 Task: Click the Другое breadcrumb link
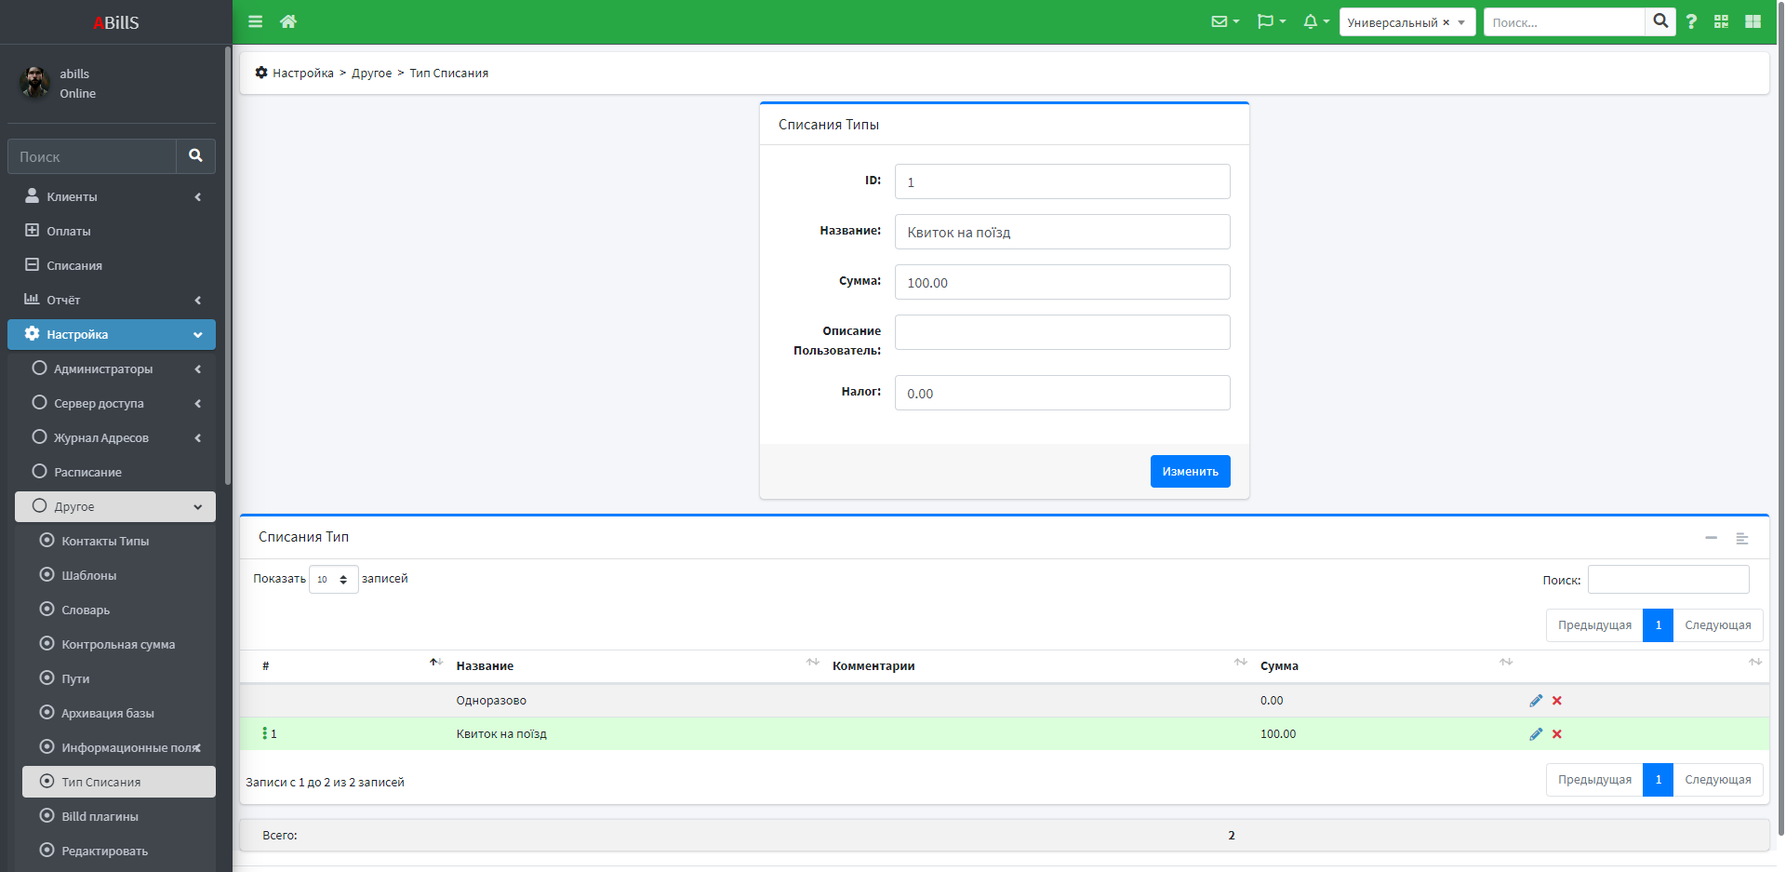(x=371, y=74)
